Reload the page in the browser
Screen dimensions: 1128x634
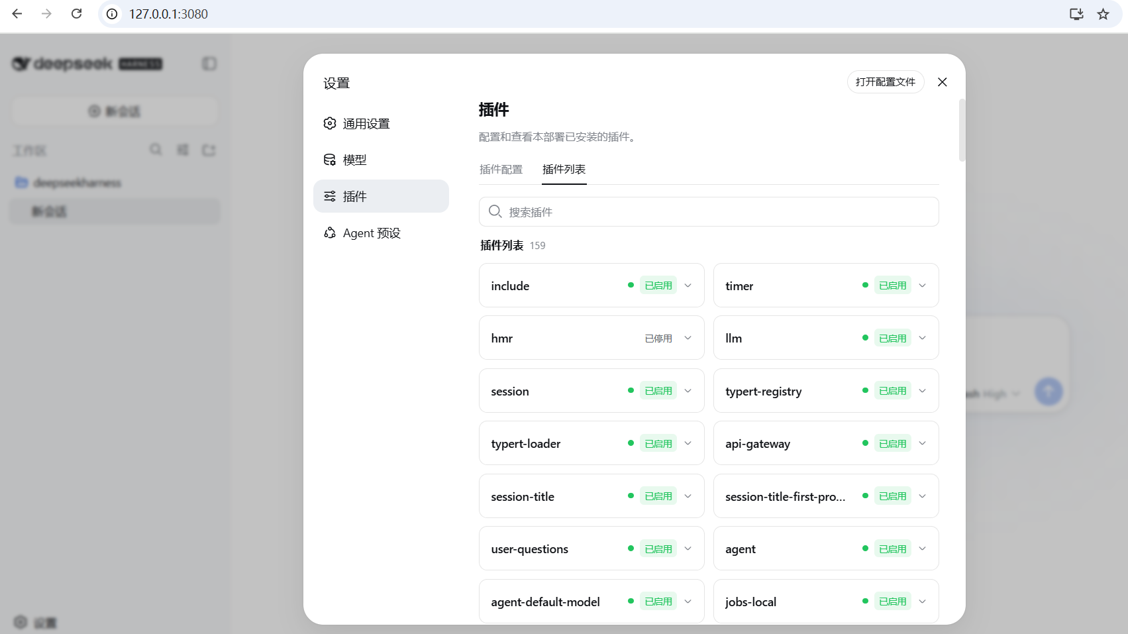[77, 14]
